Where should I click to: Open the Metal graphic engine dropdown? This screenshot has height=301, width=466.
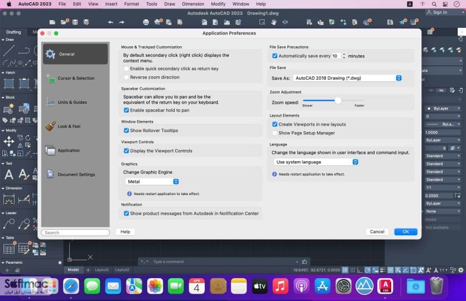point(152,181)
